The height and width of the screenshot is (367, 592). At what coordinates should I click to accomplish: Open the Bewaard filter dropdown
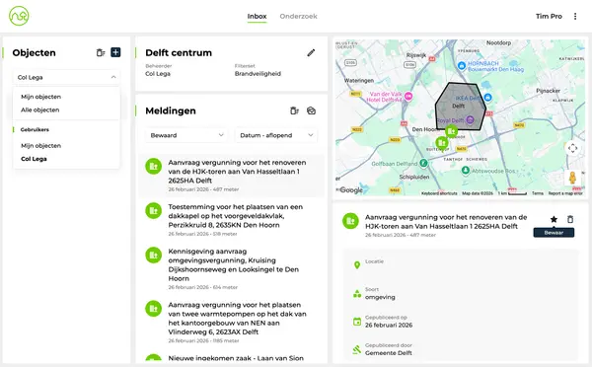click(186, 135)
